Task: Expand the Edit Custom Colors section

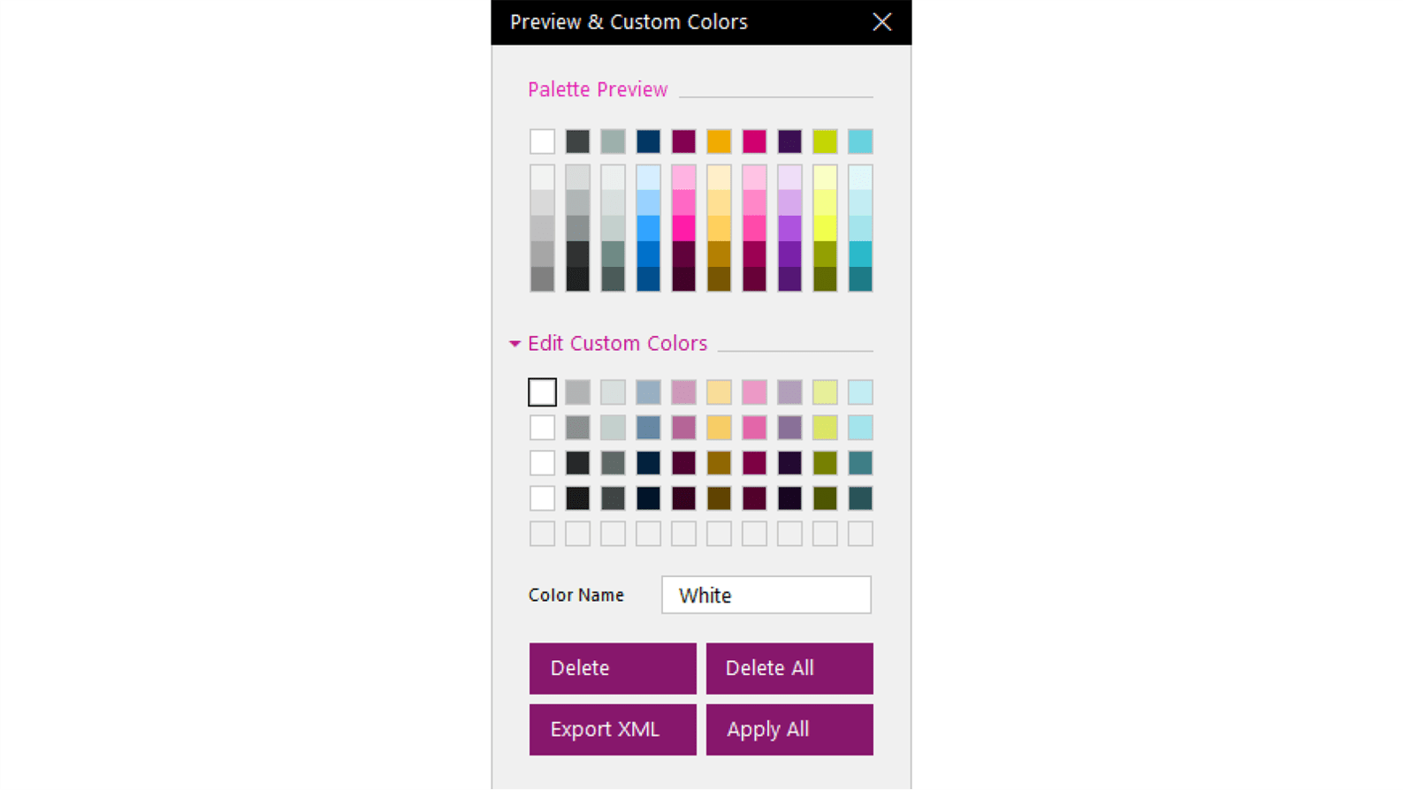Action: click(x=515, y=344)
